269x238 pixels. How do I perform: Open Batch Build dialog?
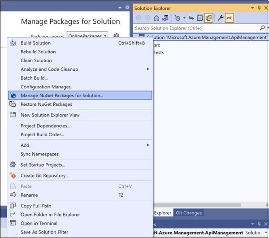pos(80,78)
